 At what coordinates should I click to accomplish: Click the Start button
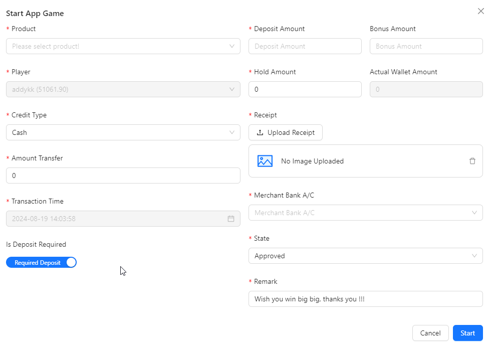pos(467,333)
